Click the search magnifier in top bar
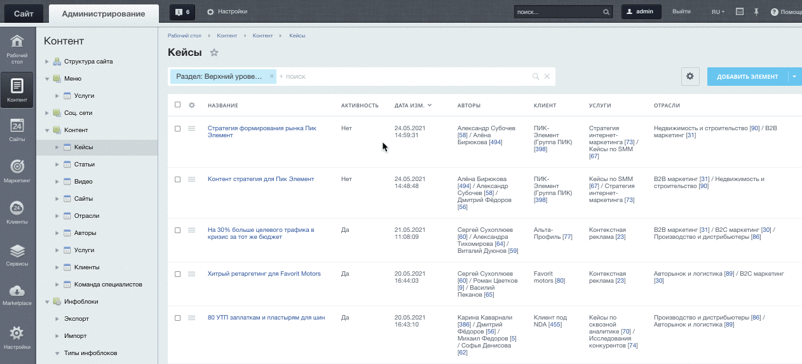 tap(606, 12)
